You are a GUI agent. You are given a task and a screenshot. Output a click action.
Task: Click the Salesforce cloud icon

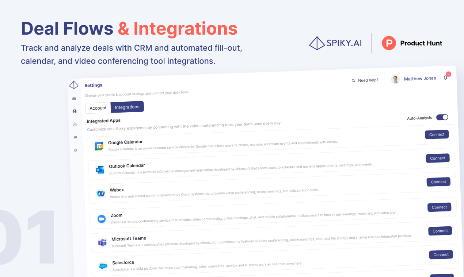tap(103, 266)
